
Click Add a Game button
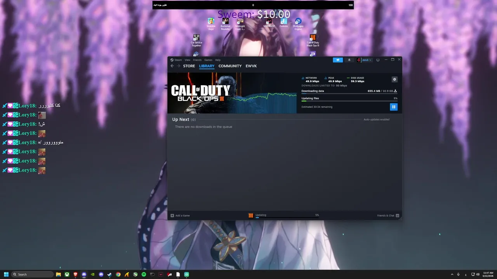[x=180, y=215]
